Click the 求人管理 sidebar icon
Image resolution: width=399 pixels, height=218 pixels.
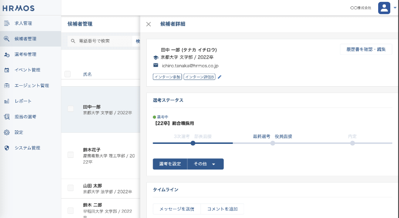[7, 23]
